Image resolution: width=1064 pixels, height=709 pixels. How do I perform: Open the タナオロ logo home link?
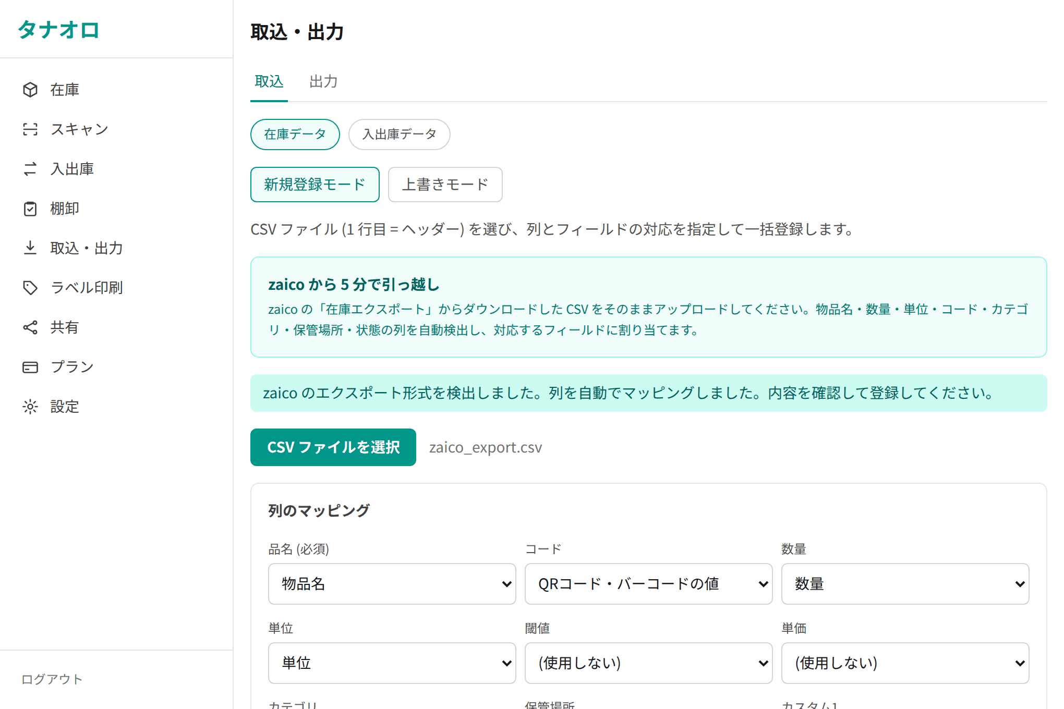point(58,30)
